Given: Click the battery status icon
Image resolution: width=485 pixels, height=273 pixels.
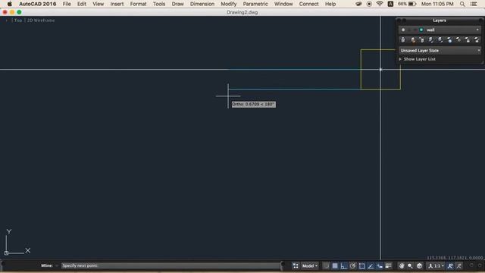Looking at the screenshot, I should (x=412, y=4).
